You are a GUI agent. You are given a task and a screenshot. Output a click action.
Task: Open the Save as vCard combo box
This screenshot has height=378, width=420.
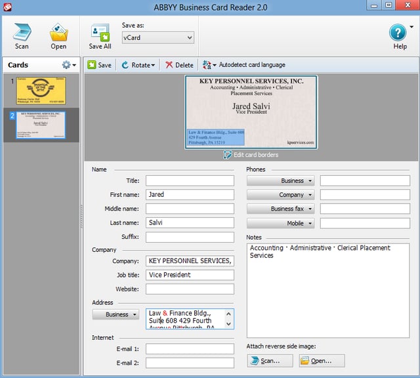157,37
